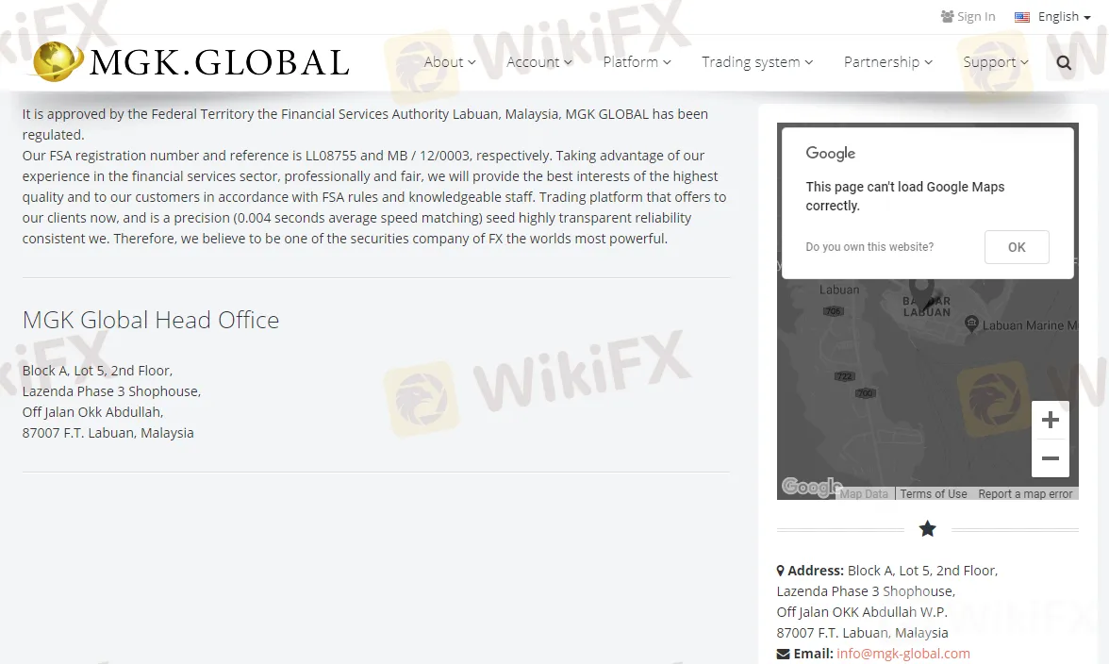This screenshot has width=1109, height=664.
Task: Click the US flag language icon
Action: (x=1022, y=17)
